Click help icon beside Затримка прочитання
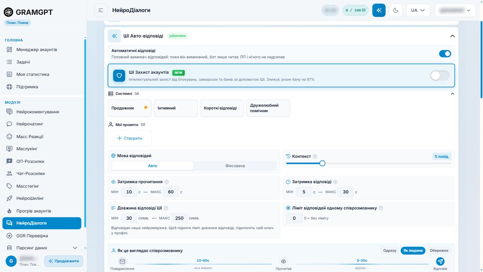Screen dimensions: 483x272 (166, 182)
